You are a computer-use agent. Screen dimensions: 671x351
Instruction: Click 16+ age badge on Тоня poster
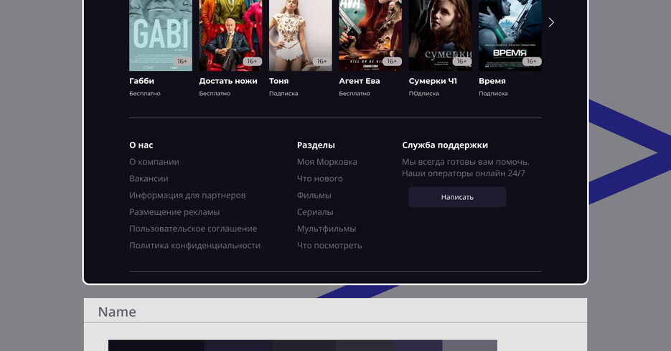click(322, 62)
